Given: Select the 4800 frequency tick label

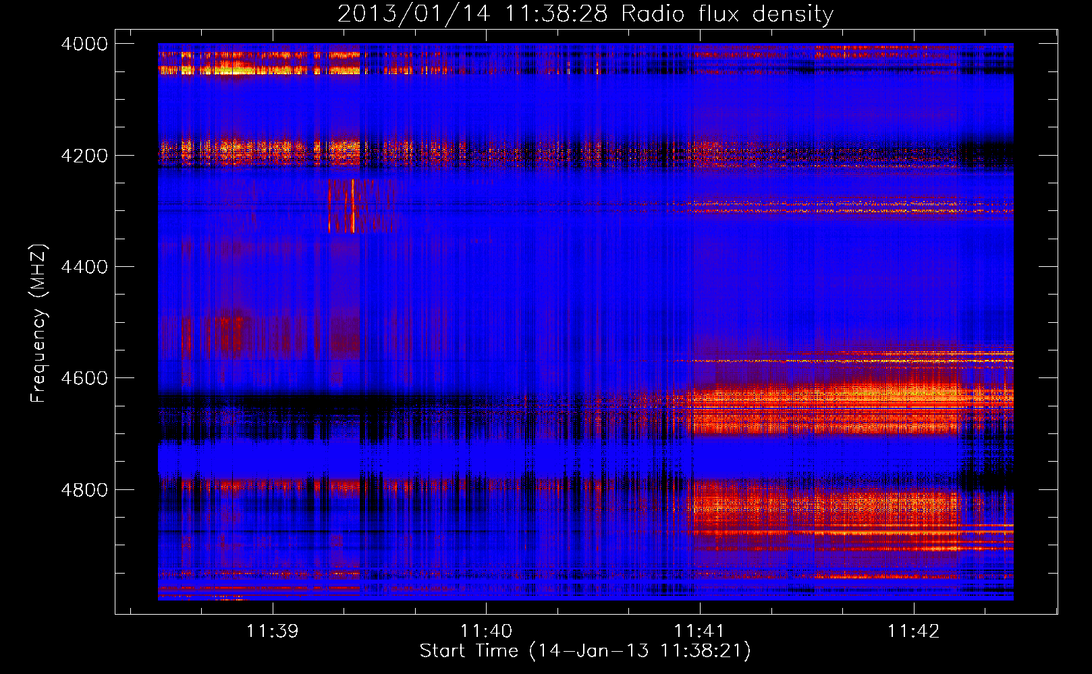Looking at the screenshot, I should click(x=84, y=490).
